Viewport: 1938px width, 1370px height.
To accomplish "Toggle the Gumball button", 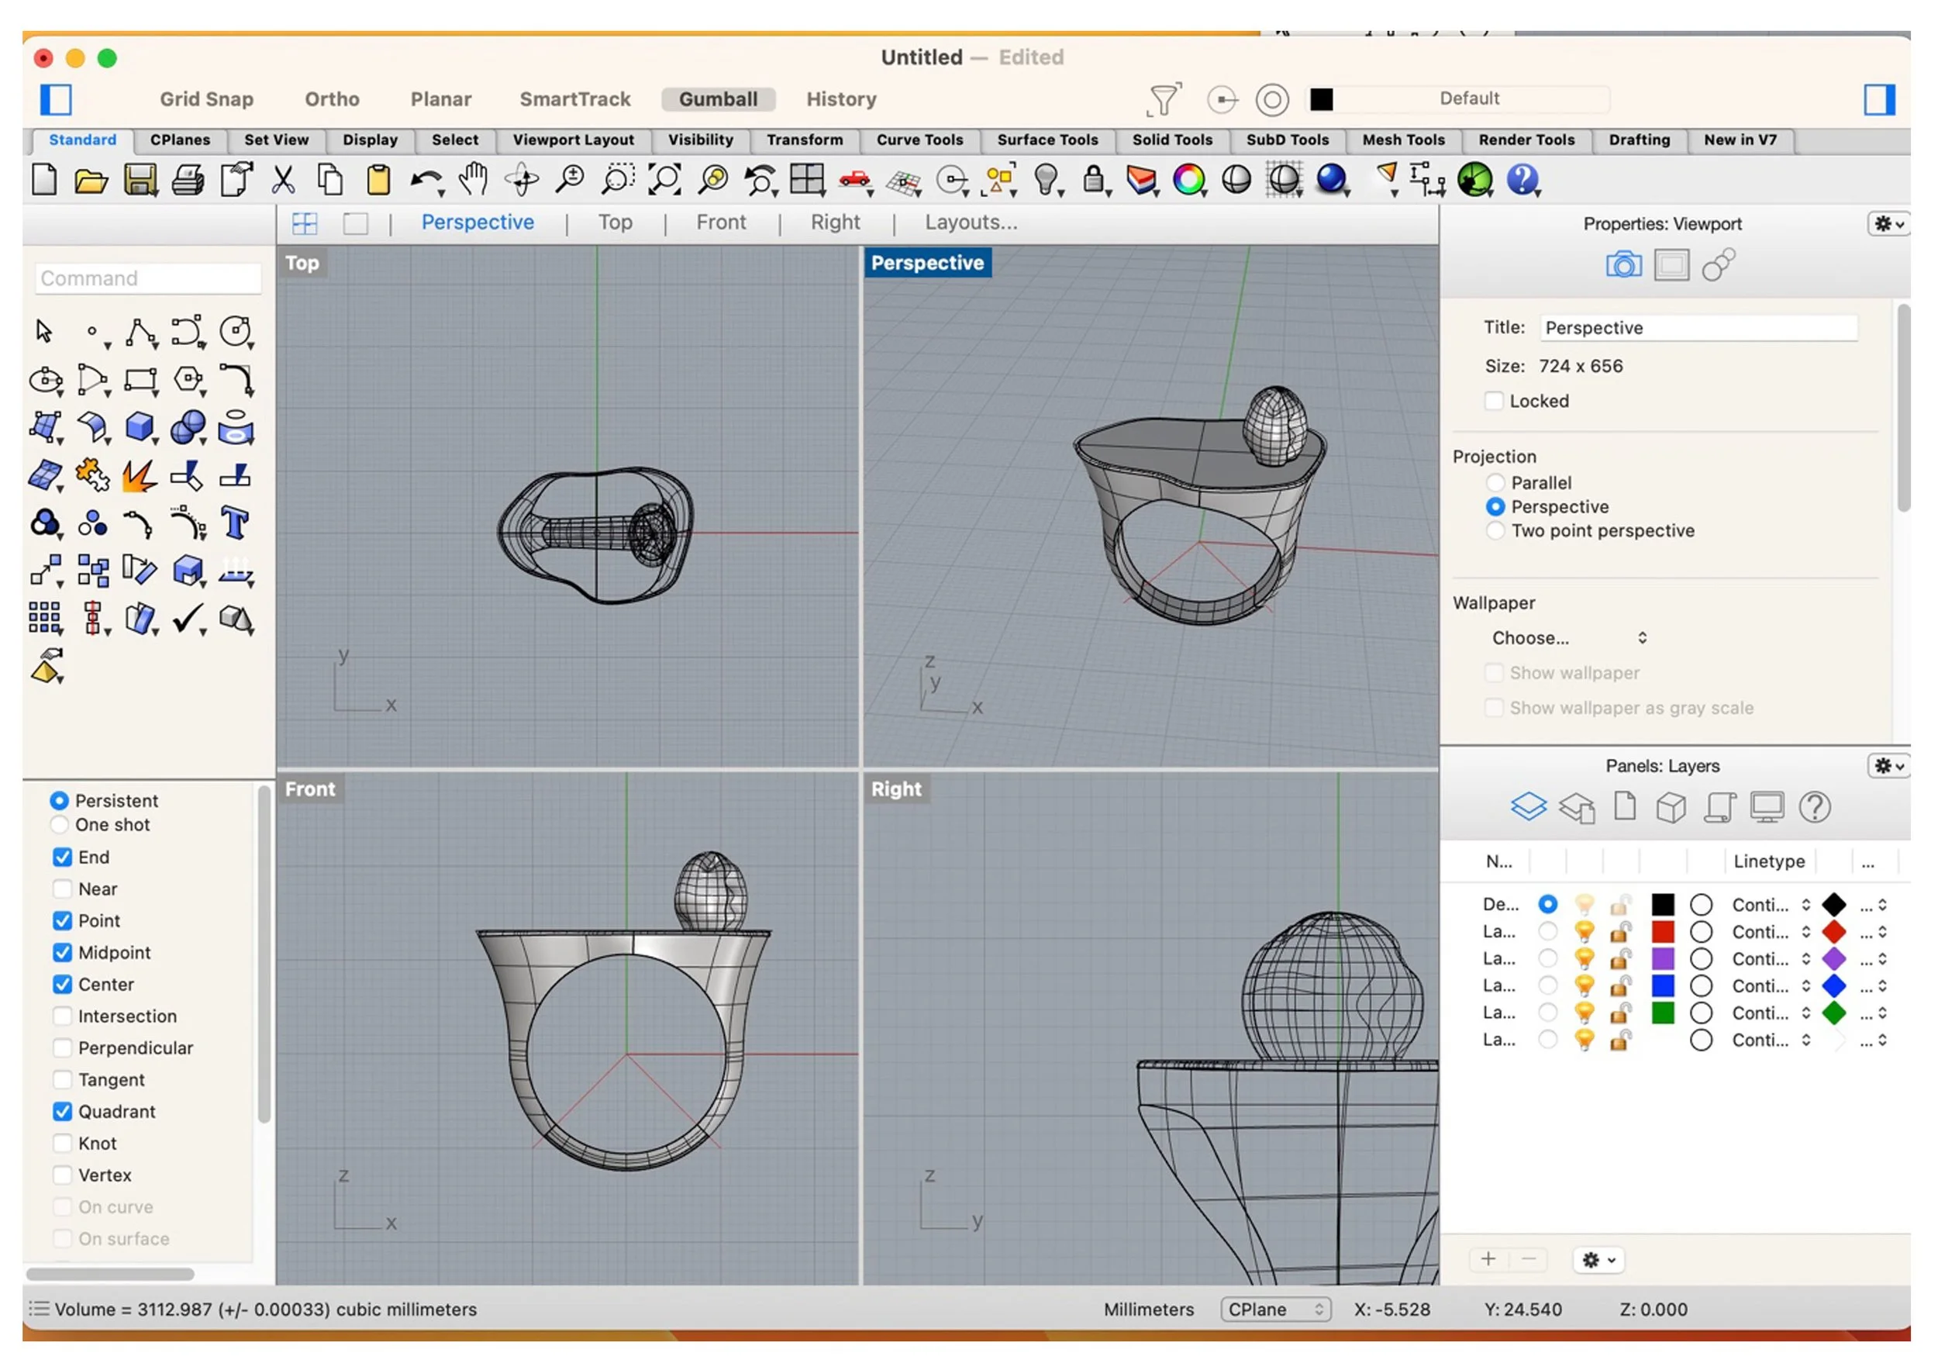I will click(x=718, y=99).
